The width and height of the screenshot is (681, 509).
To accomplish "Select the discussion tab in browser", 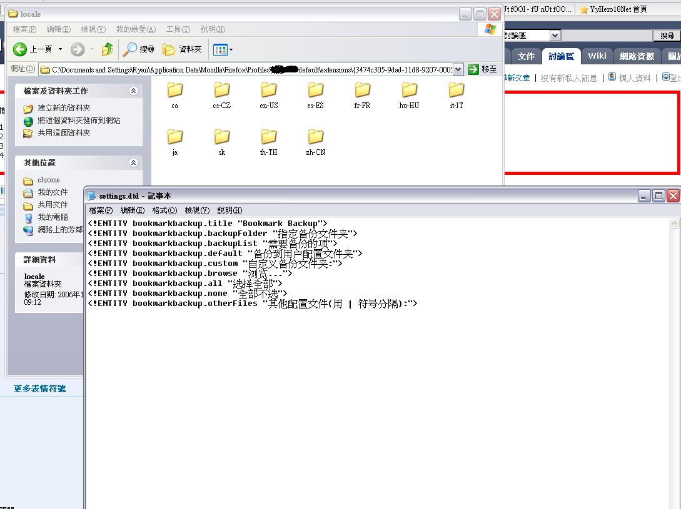I will point(561,56).
